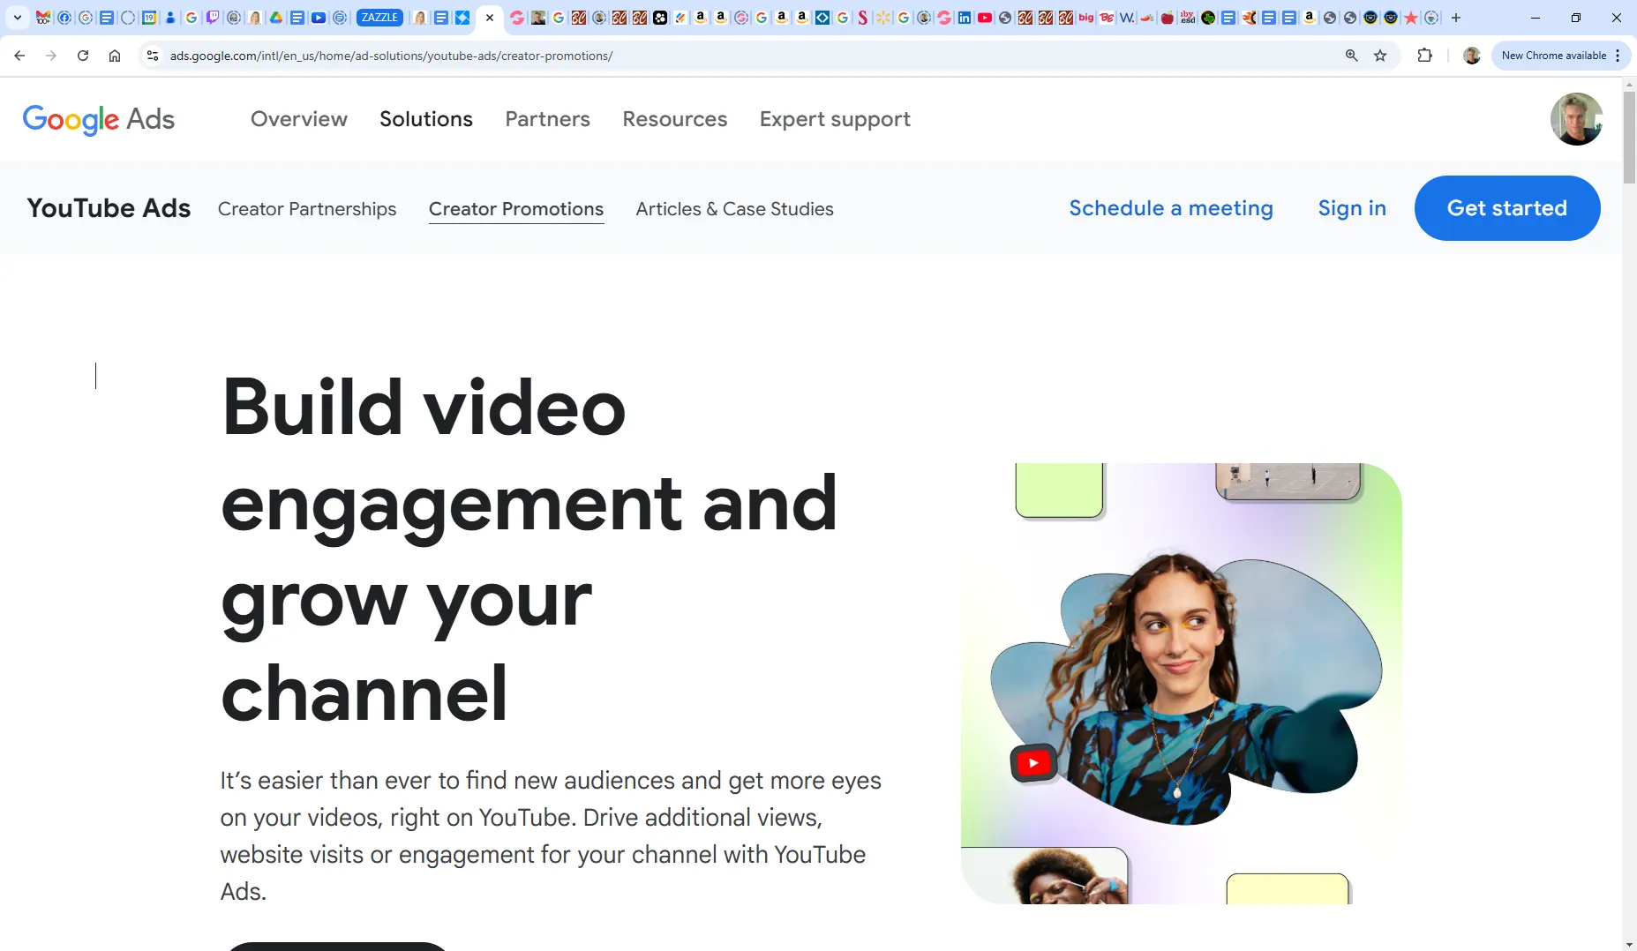Go back to the previous page
This screenshot has width=1637, height=951.
[x=19, y=56]
